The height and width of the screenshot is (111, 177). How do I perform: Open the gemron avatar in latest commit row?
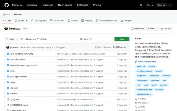point(8,47)
